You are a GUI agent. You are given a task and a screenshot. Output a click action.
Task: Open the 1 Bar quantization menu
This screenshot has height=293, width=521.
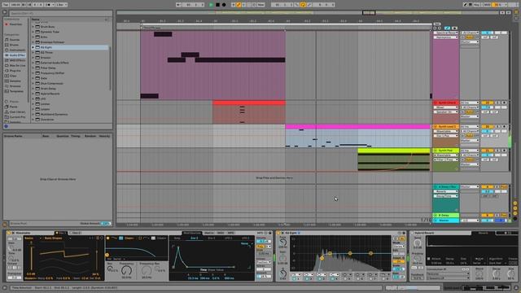pos(62,5)
